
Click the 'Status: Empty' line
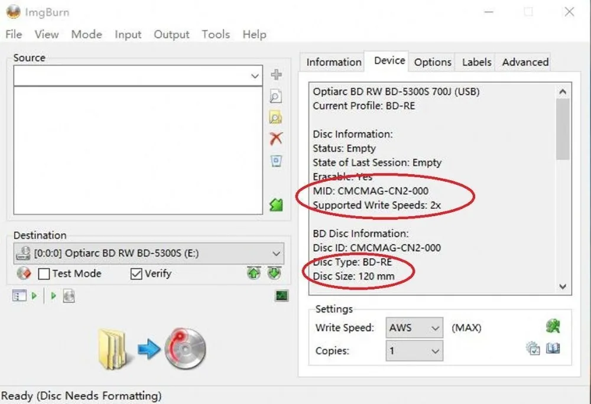[x=344, y=148]
